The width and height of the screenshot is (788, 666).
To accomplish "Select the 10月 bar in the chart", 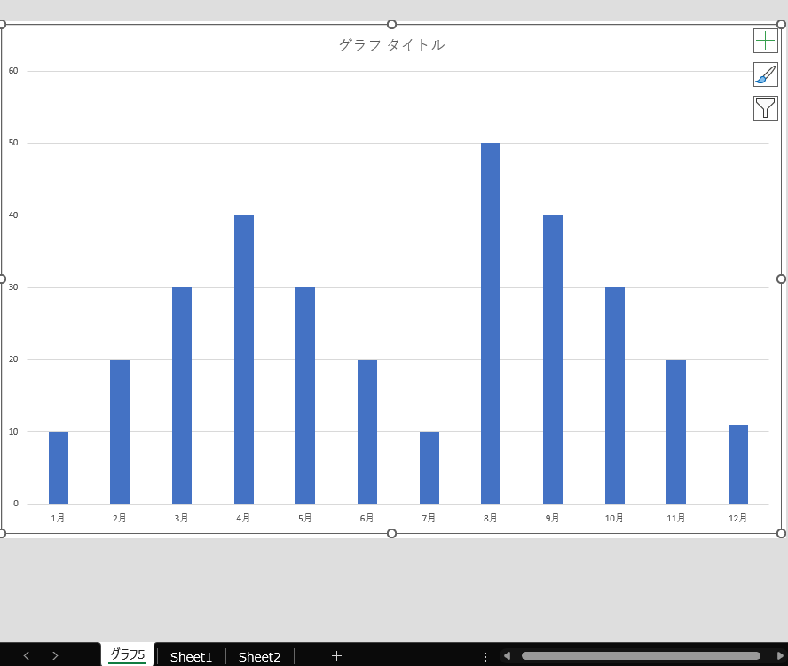I will point(615,396).
